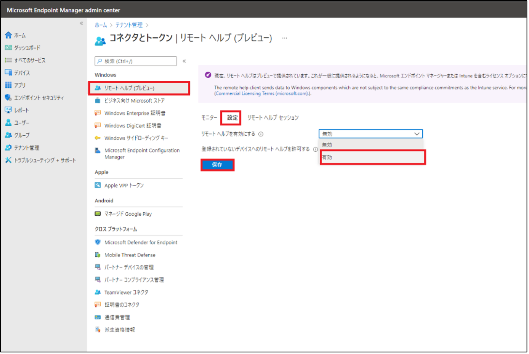Image resolution: width=529 pixels, height=354 pixels.
Task: Open the ダッシュボード dashboard icon
Action: (8, 48)
